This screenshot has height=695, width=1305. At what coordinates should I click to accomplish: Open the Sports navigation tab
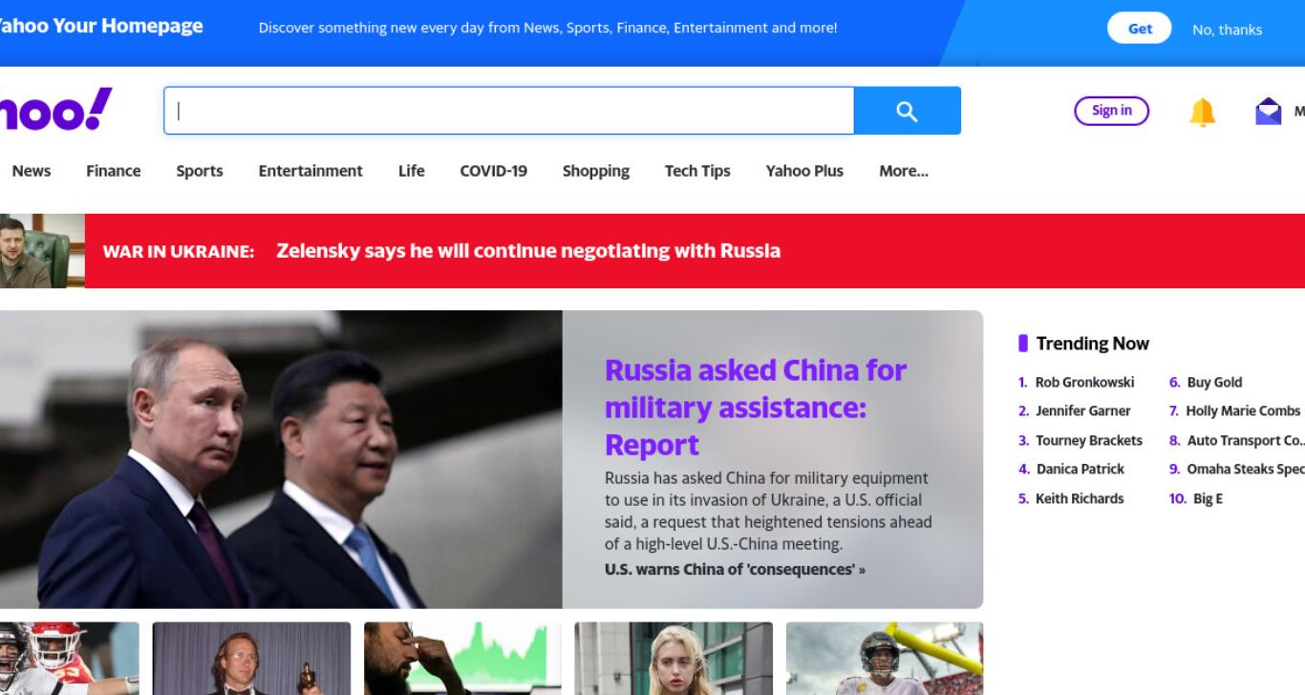pos(200,171)
